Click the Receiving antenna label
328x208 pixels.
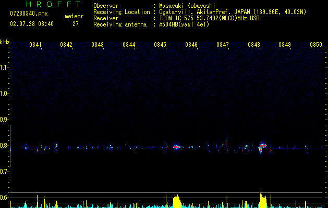tap(120, 24)
